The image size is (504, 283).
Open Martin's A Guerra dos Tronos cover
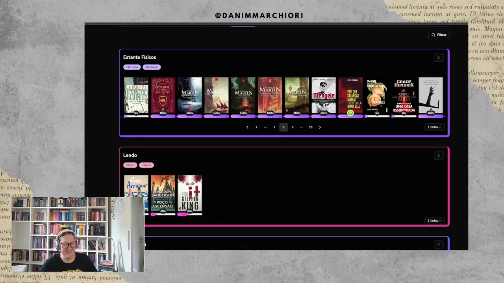190,96
